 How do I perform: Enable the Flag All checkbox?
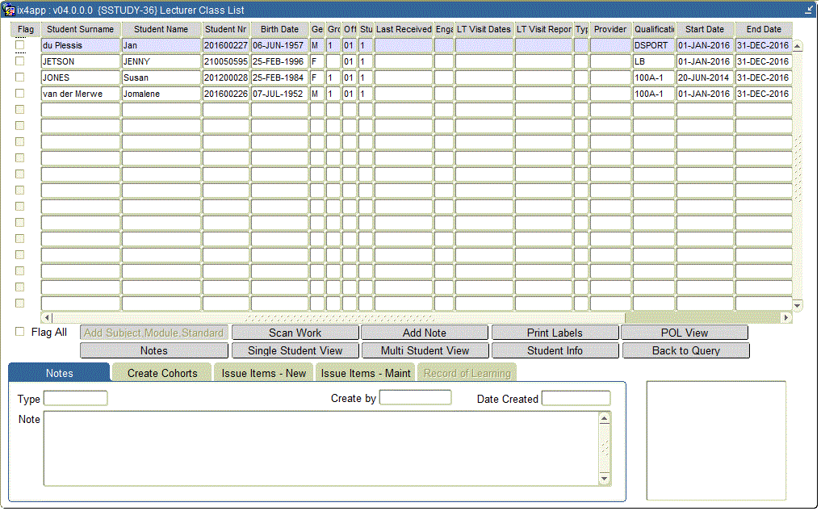point(20,332)
